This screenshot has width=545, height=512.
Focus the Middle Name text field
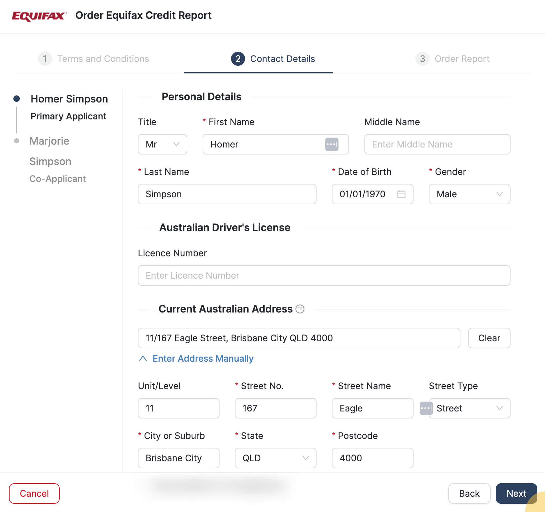click(437, 144)
